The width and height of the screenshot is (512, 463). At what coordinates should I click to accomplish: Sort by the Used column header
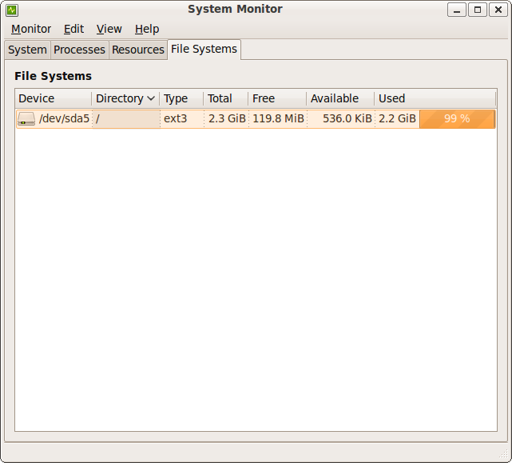tap(435, 98)
